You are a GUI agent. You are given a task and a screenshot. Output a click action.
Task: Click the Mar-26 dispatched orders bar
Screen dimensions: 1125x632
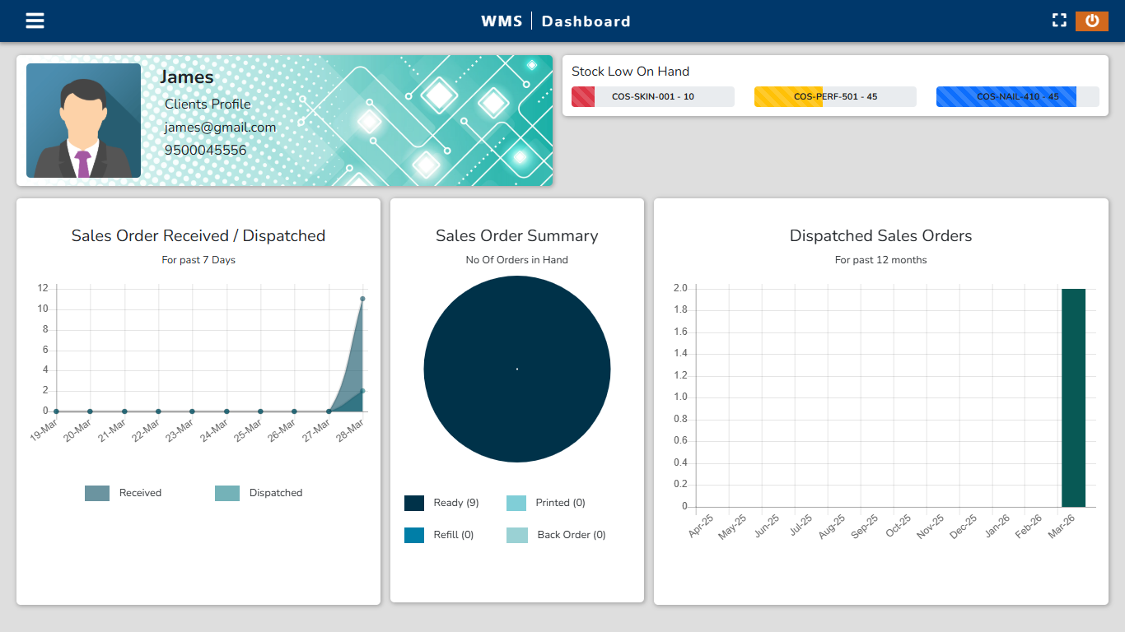[1073, 397]
